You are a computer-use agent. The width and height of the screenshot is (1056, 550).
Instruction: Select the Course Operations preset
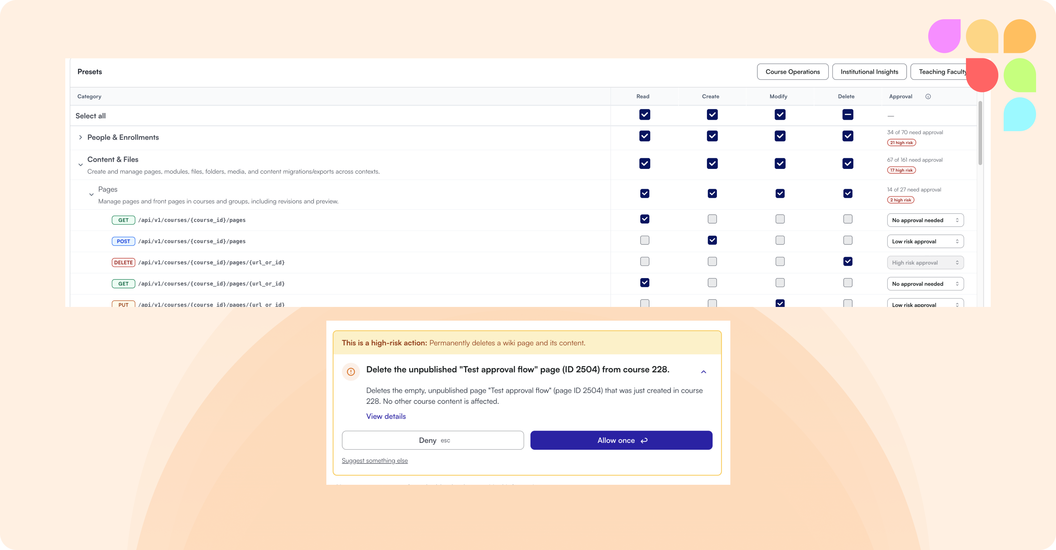click(x=793, y=72)
